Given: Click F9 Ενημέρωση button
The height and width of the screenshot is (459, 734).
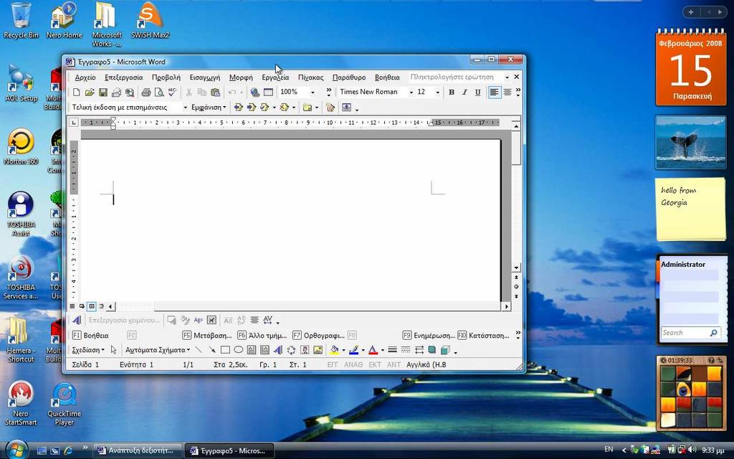Looking at the screenshot, I should (x=429, y=336).
